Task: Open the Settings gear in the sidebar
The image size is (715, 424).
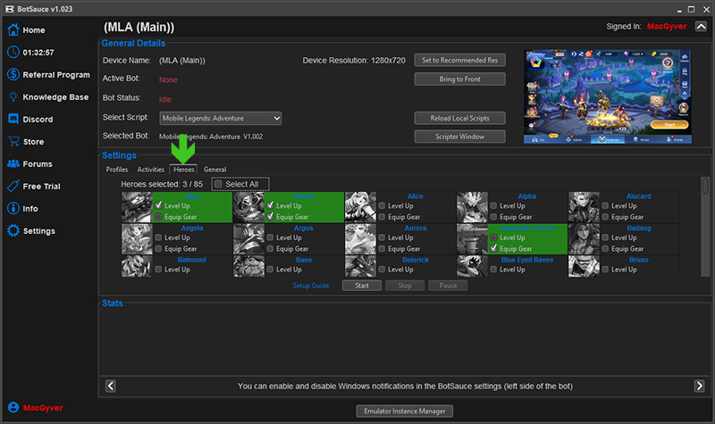Action: (13, 230)
